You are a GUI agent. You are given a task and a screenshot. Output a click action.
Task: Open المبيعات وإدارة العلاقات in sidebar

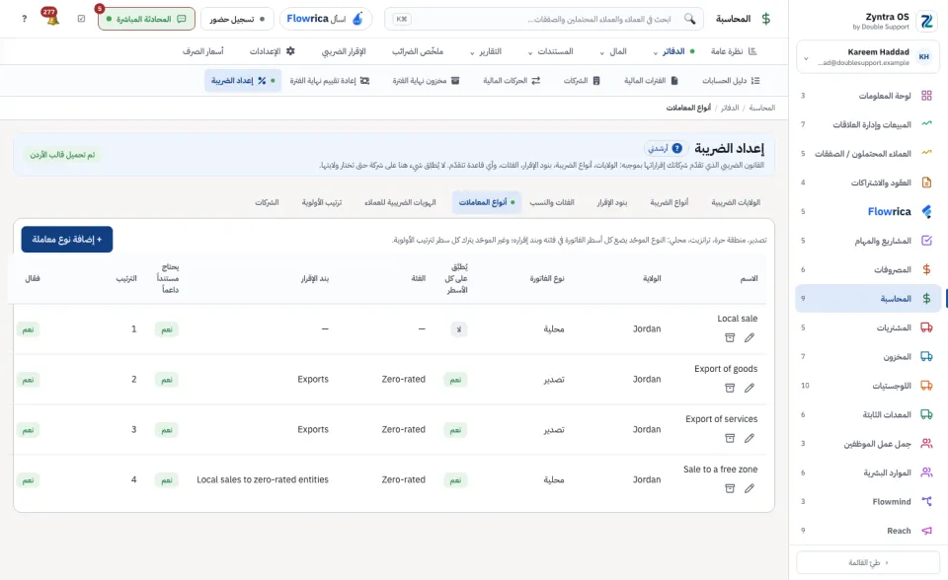(868, 124)
